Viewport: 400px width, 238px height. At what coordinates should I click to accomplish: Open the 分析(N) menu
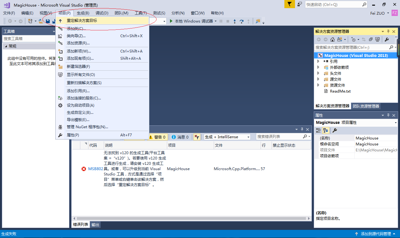[178, 13]
